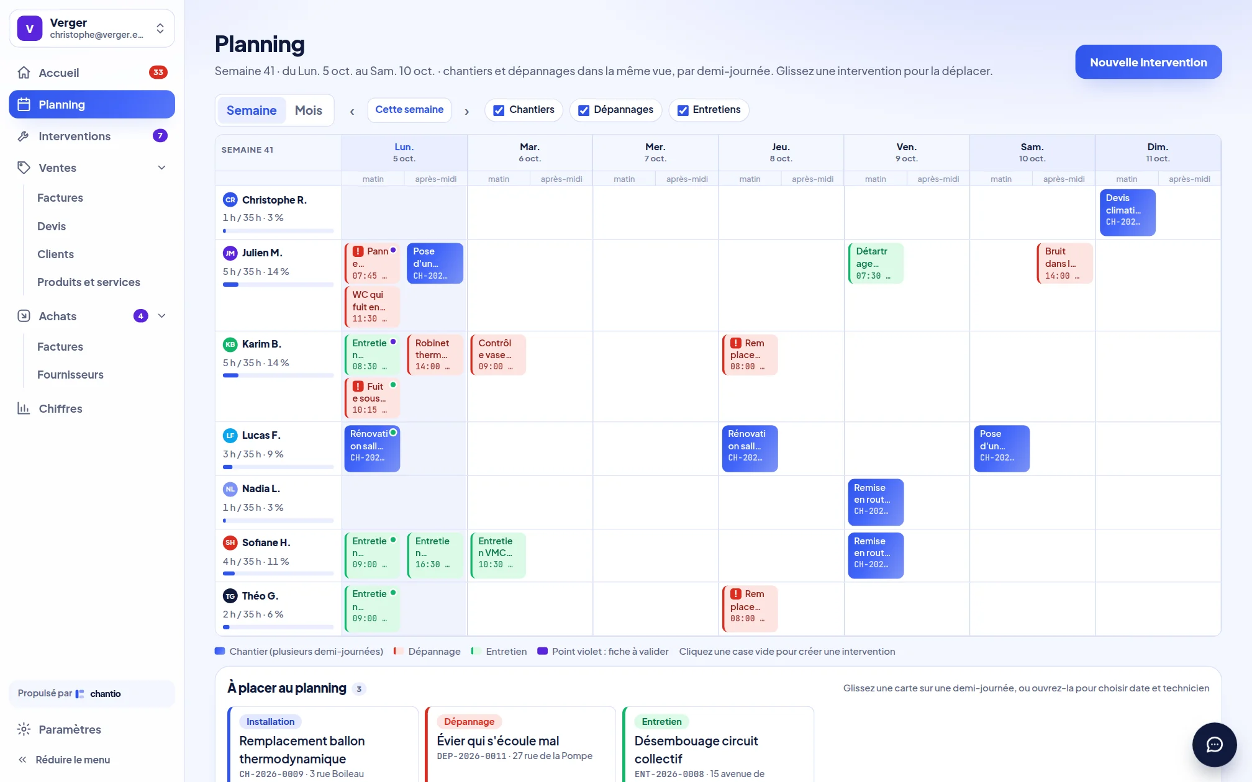
Task: Uncheck the Chantiers filter checkbox
Action: tap(499, 110)
